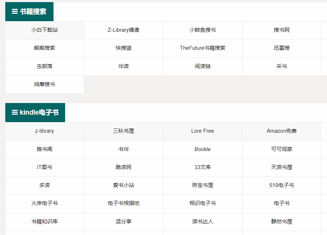Click the Lore Free link
Image resolution: width=327 pixels, height=235 pixels.
[x=202, y=131]
